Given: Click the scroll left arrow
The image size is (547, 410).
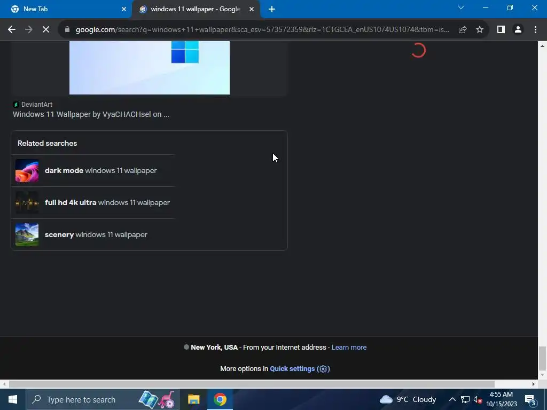Looking at the screenshot, I should 4,384.
